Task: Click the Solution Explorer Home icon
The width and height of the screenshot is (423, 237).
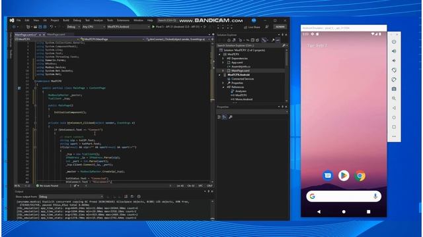Action: 229,40
